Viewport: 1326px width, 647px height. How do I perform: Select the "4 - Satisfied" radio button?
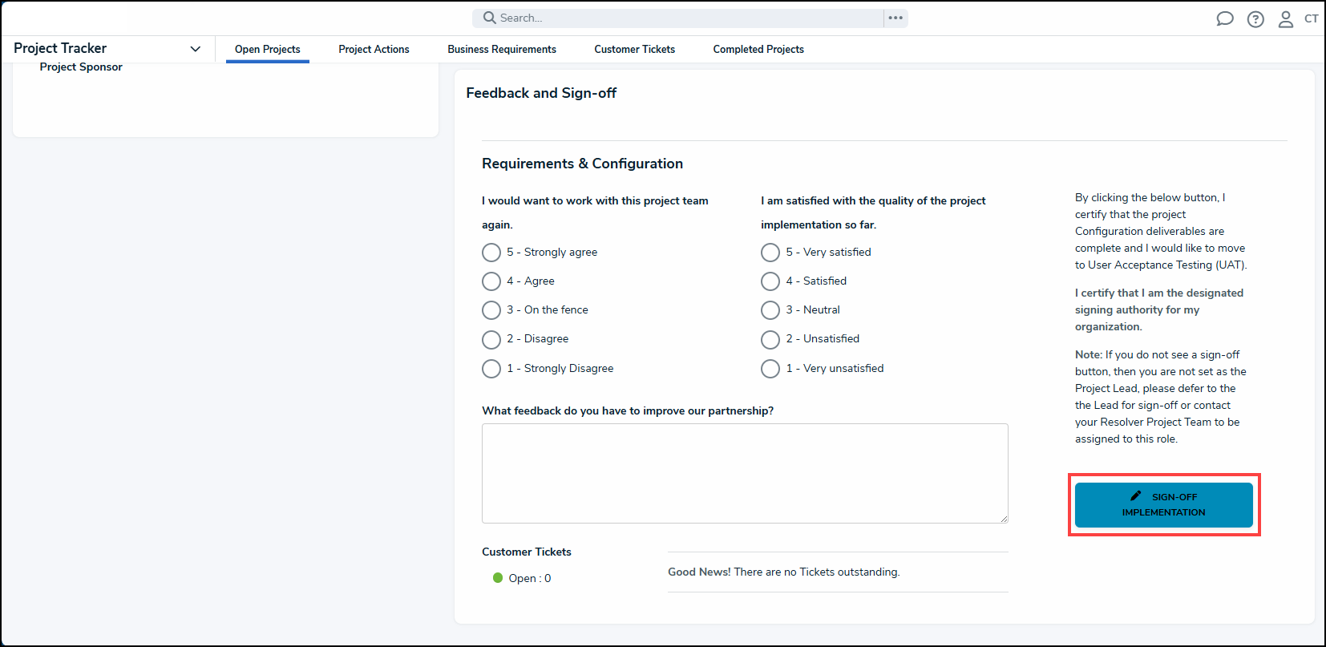(x=770, y=281)
